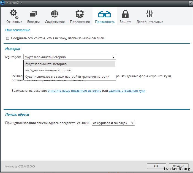
Task: Click the IceDragon logo in title bar
Action: (x=3, y=3)
